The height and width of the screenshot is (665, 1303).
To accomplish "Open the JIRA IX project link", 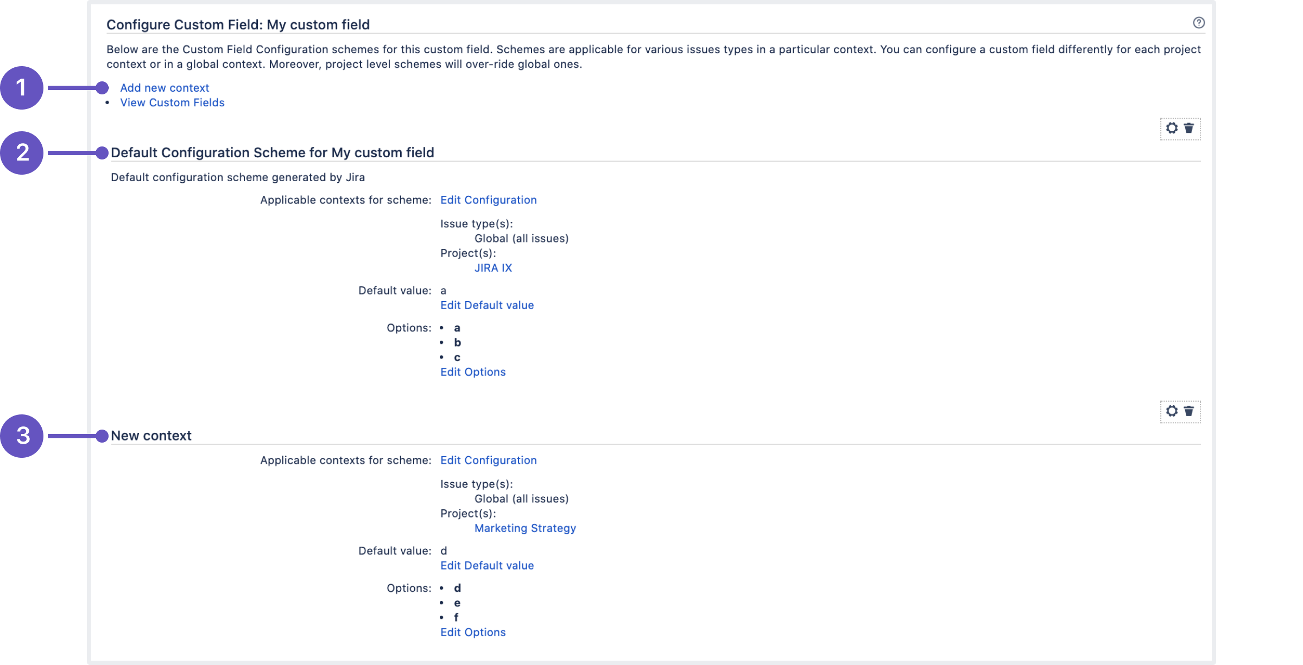I will pos(493,268).
